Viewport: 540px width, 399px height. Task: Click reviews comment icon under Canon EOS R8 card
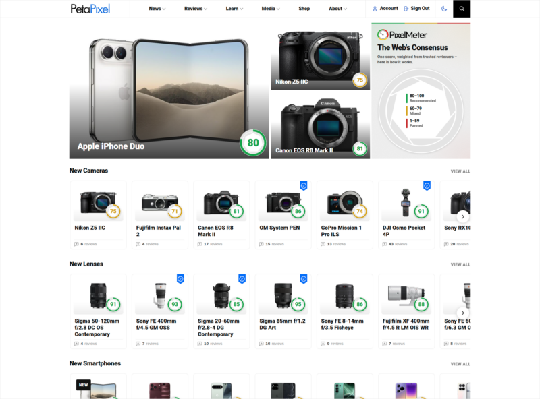200,244
